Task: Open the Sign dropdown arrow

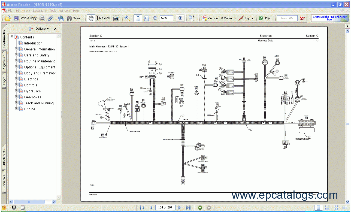Action: pyautogui.click(x=252, y=19)
